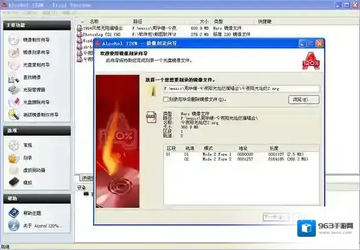
Task: Collapse the 帮助 sidebar section header
Action: click(37, 199)
